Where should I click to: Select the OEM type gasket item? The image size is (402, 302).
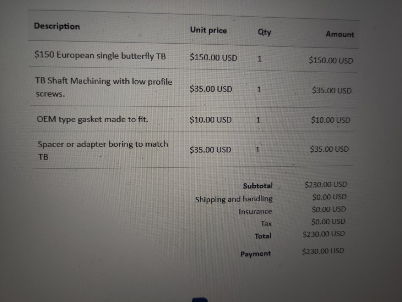(92, 120)
